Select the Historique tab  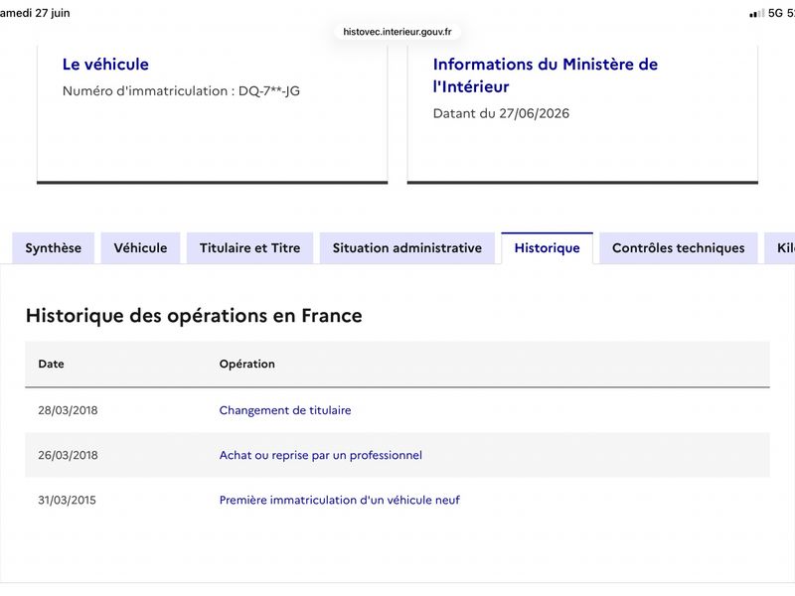coord(548,247)
